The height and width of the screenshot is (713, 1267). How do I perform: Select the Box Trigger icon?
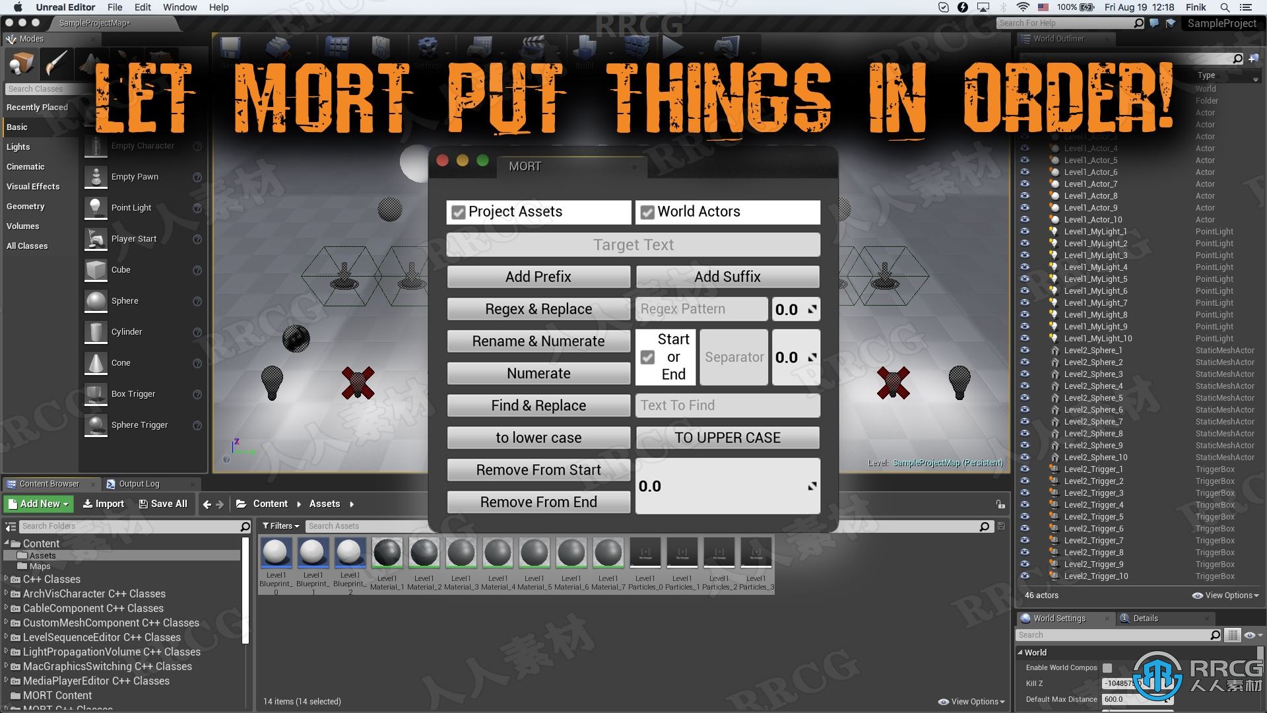(x=95, y=393)
